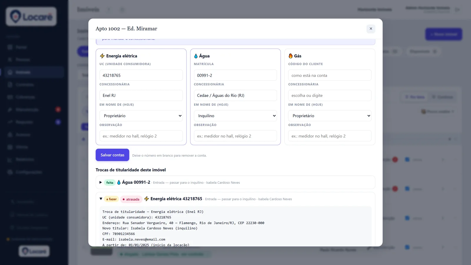The width and height of the screenshot is (471, 265).
Task: Click the 'feita' status badge
Action: [x=110, y=183]
